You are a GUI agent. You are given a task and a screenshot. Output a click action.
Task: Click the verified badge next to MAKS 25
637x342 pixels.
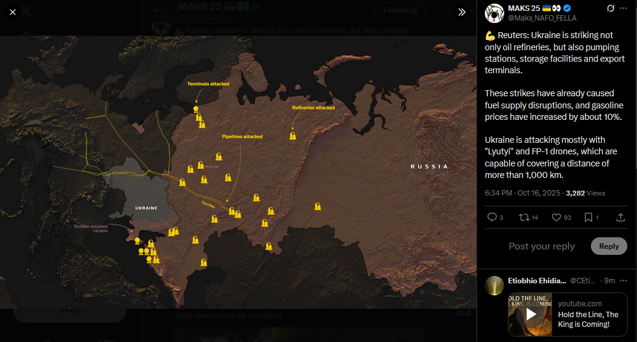567,8
